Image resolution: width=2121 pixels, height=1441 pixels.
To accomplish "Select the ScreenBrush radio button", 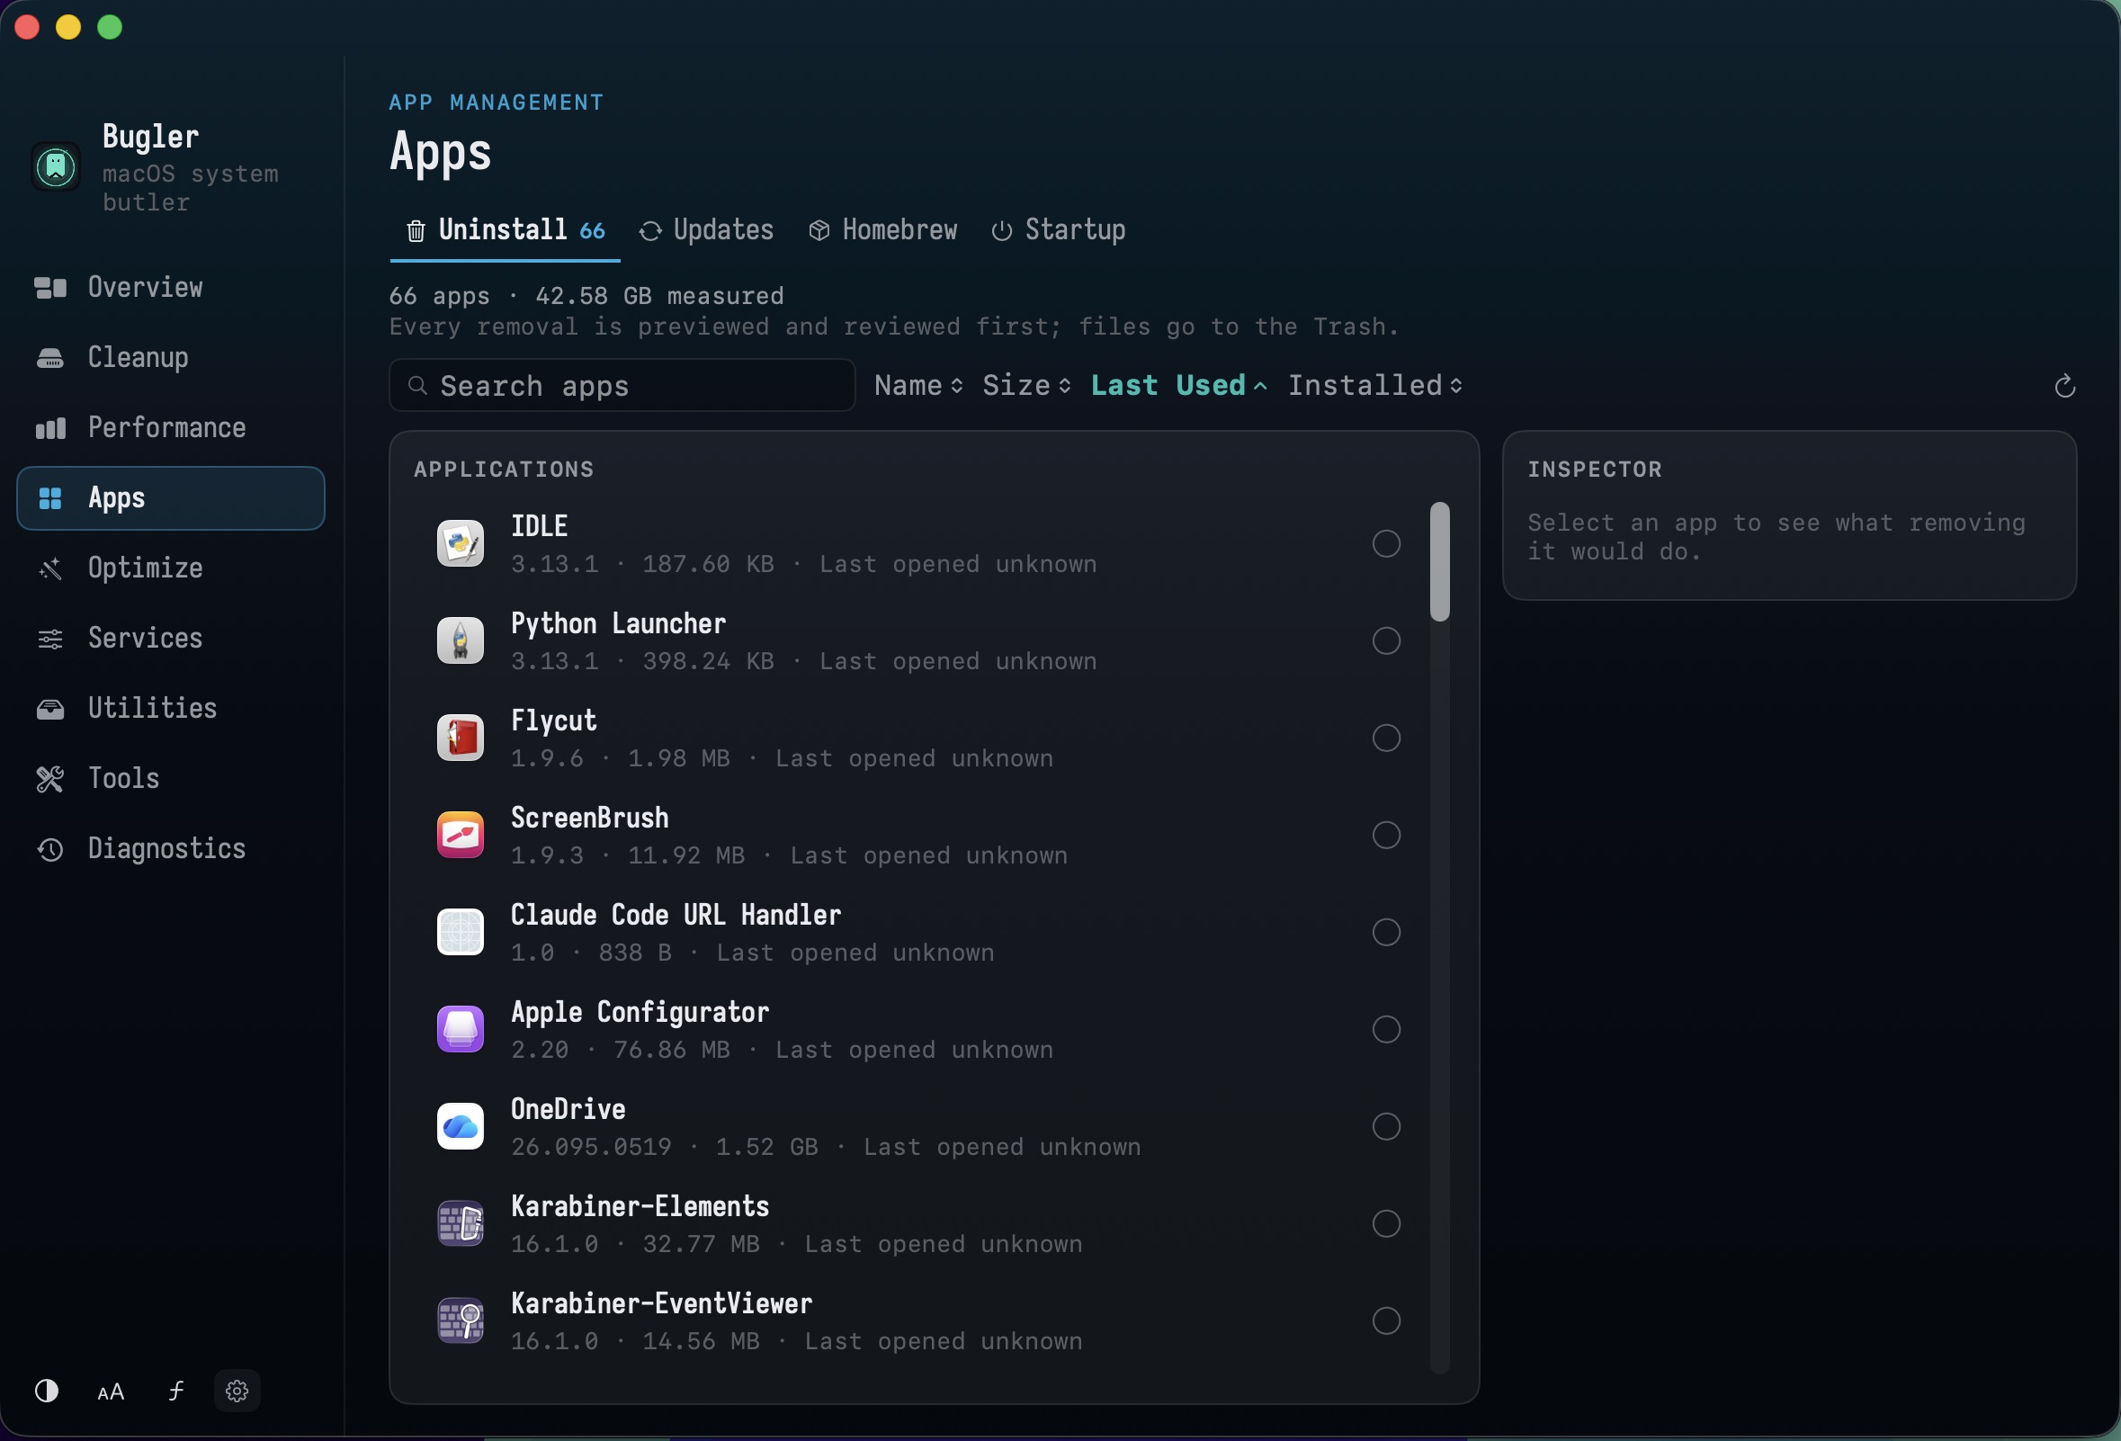I will (x=1386, y=835).
